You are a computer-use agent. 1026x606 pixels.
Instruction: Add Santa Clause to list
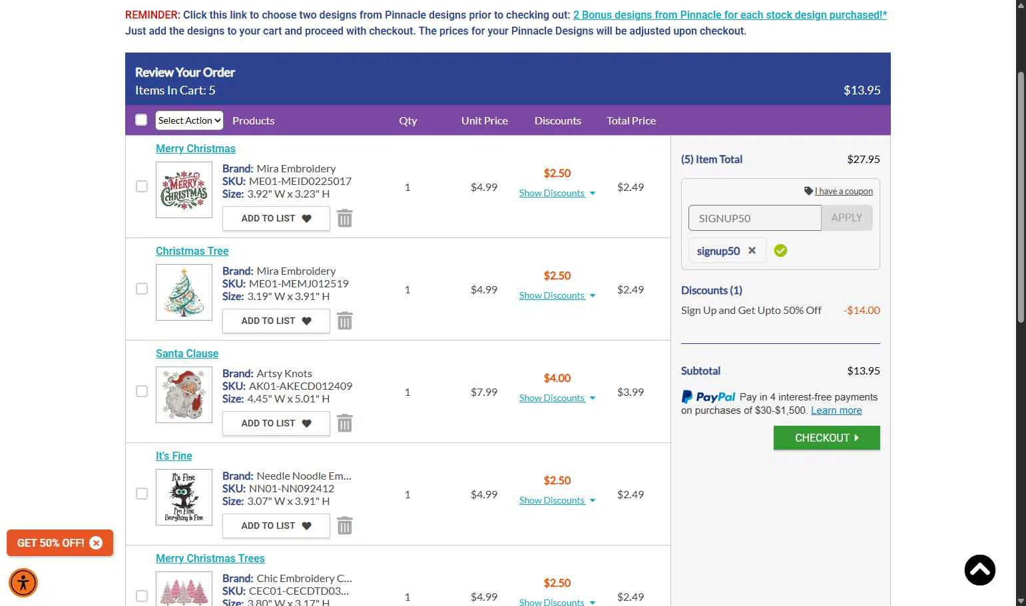click(x=276, y=423)
